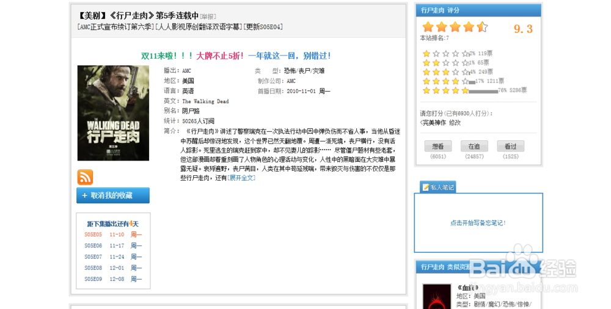Click the 《血族》 similar show title
Screen dimensions: 611x309
(467, 288)
